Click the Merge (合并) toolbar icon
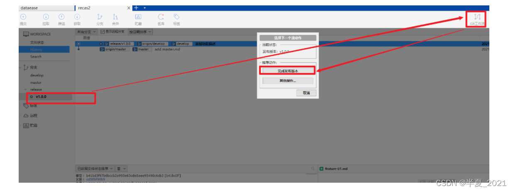 115,17
